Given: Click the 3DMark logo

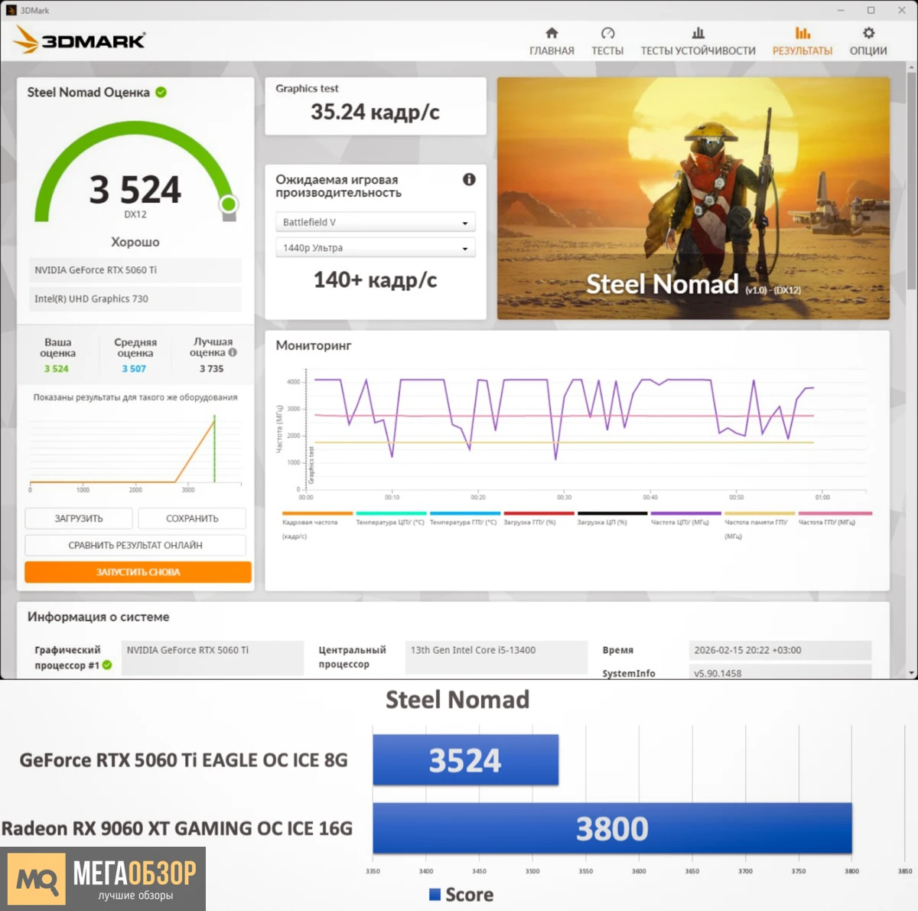Looking at the screenshot, I should click(x=80, y=40).
